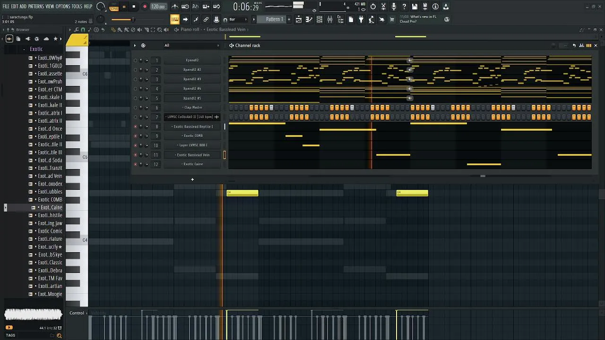Open the Exotic browser folder
Screen dimensions: 605x340
coord(36,49)
